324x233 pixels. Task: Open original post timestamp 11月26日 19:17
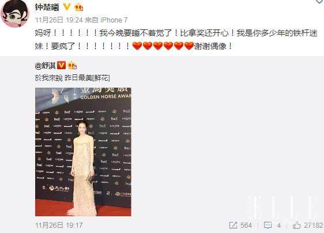59,226
